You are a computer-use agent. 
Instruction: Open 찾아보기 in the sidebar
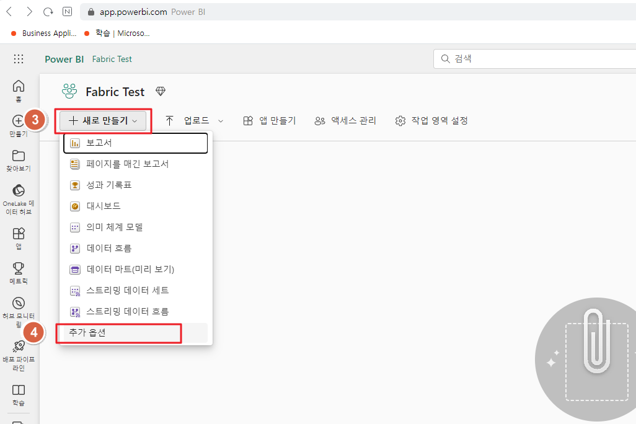pyautogui.click(x=19, y=161)
